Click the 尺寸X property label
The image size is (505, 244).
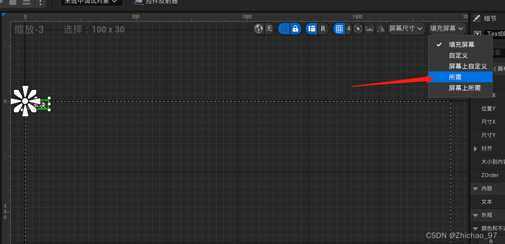(488, 122)
